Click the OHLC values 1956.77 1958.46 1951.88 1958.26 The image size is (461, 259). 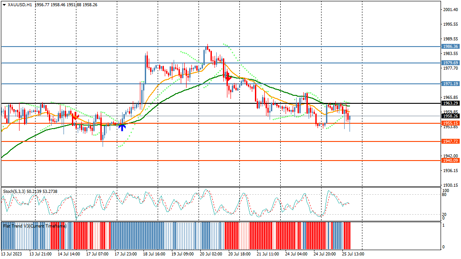coord(66,5)
